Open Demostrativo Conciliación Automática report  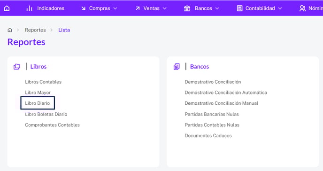[226, 93]
